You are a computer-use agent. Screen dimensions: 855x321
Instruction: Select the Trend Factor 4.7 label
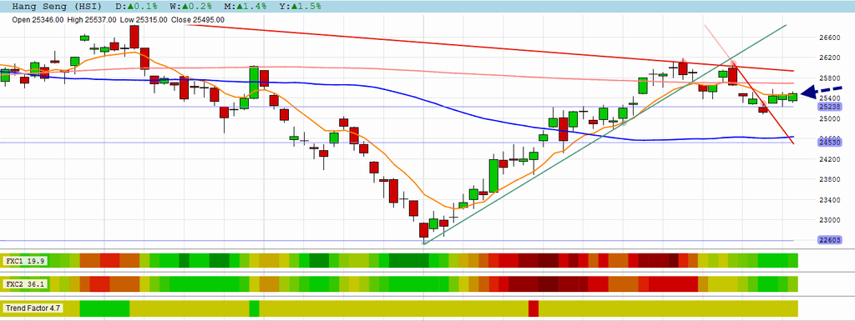pyautogui.click(x=33, y=308)
